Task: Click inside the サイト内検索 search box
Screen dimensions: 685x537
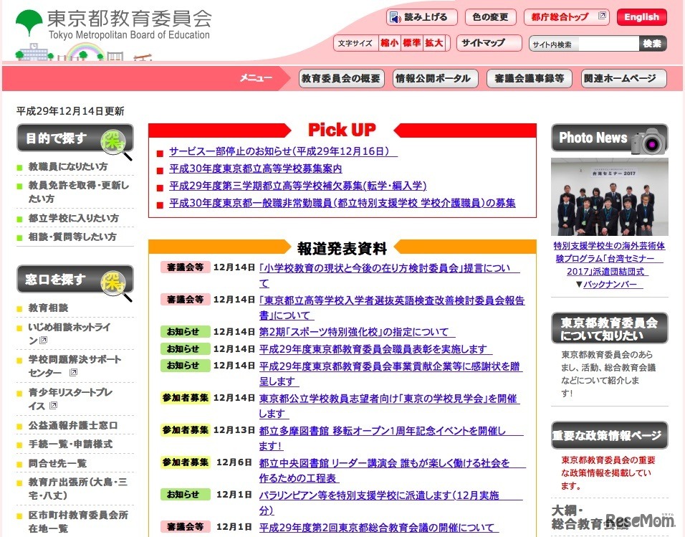Action: 609,43
